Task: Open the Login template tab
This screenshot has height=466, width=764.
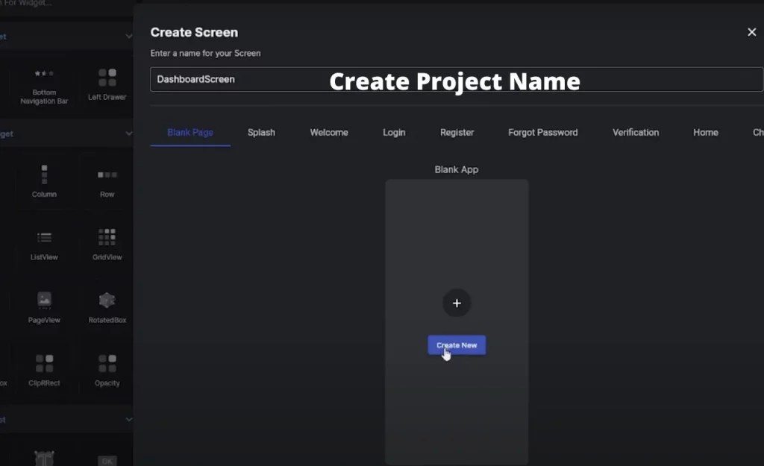Action: click(x=395, y=132)
